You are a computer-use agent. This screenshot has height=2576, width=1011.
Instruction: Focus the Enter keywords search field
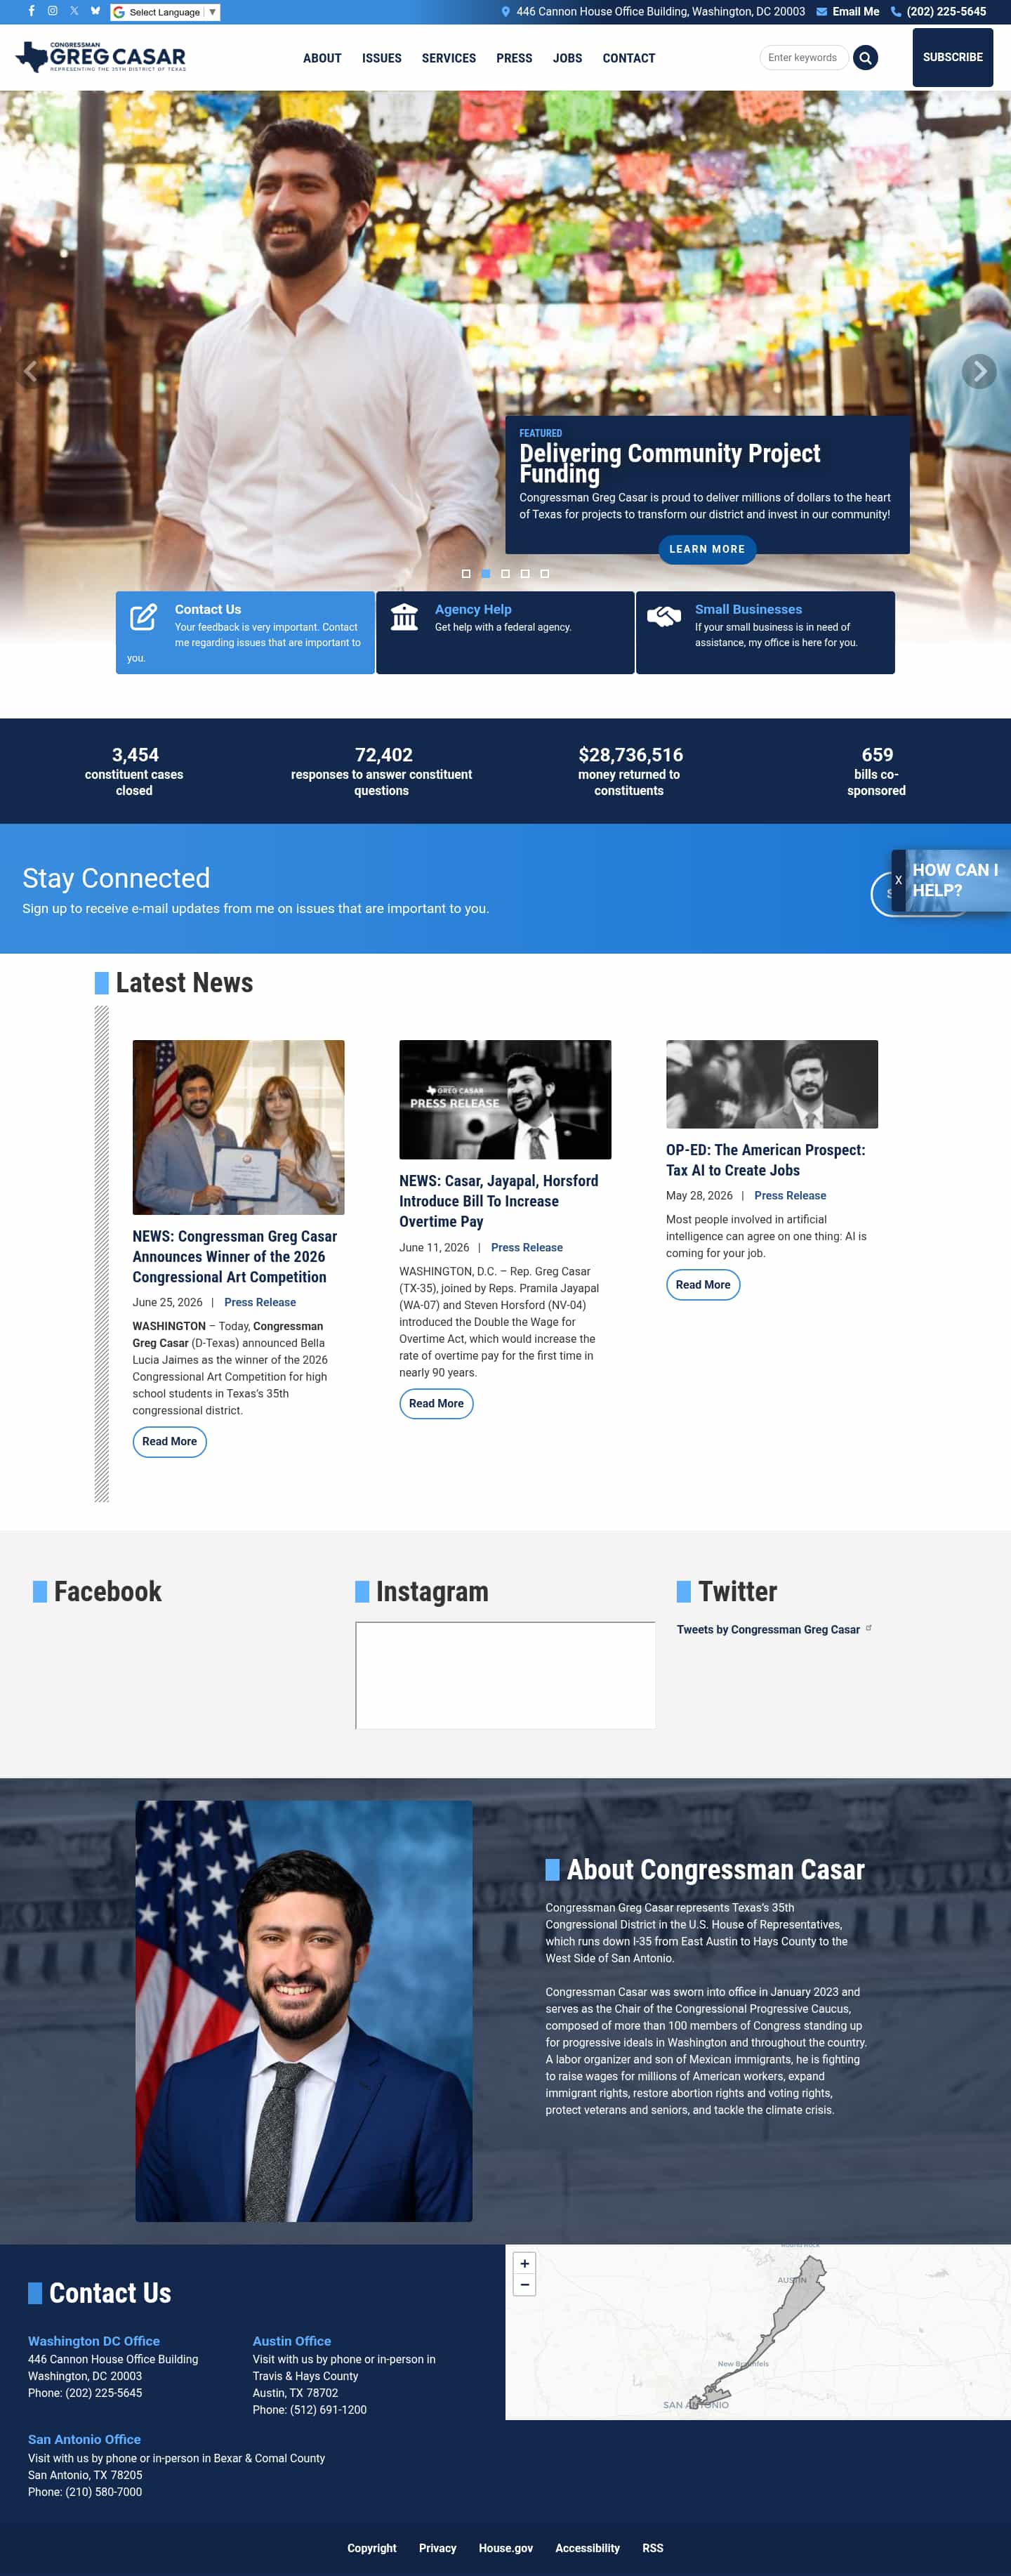pos(804,57)
